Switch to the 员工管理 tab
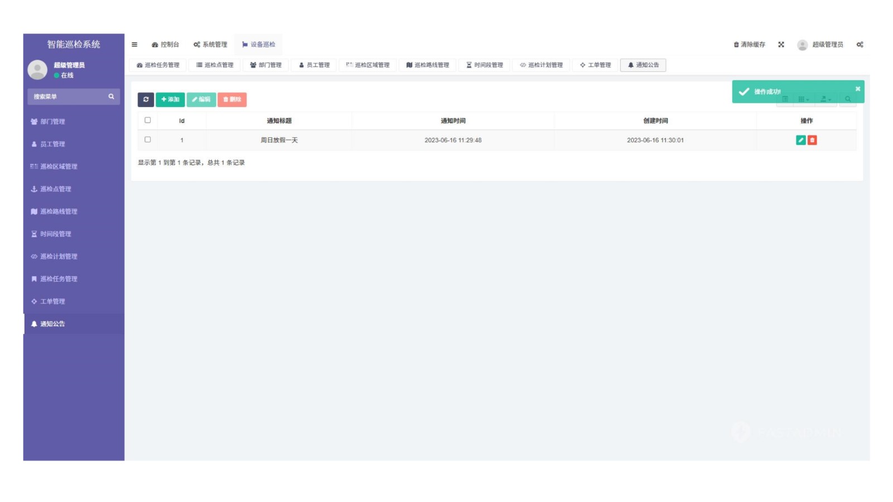Image resolution: width=893 pixels, height=502 pixels. [314, 65]
